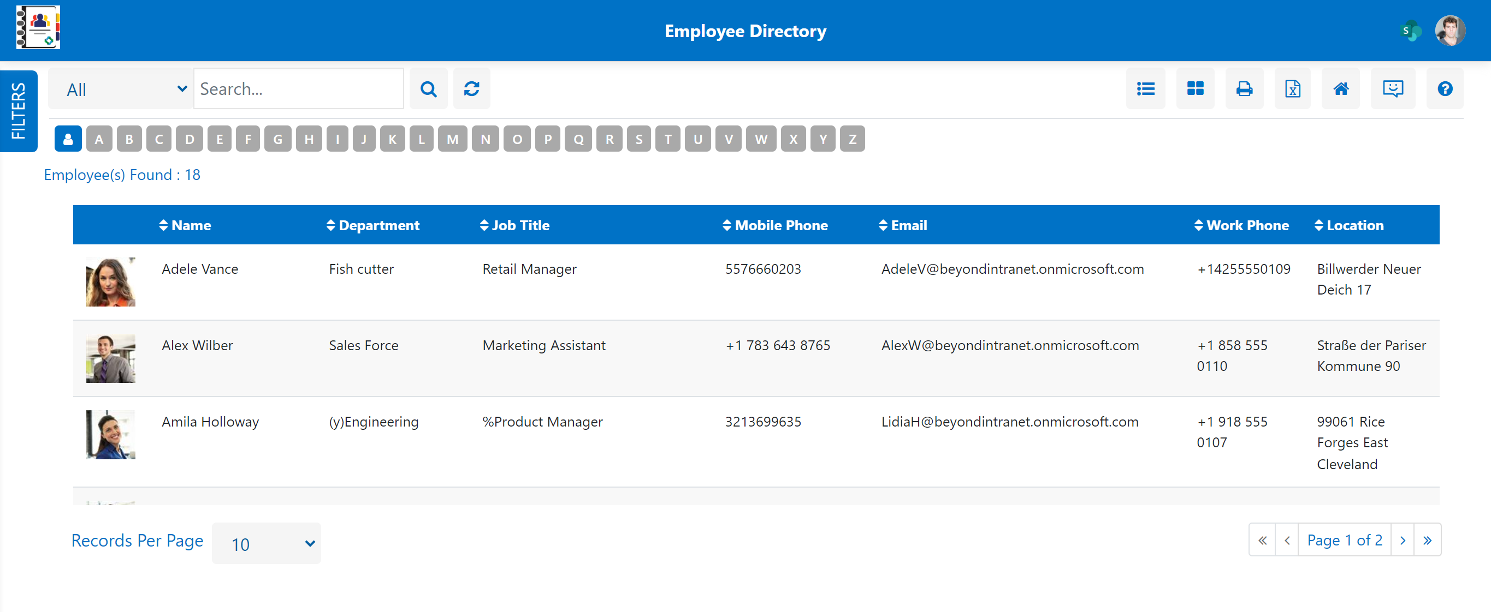
Task: Print the employee directory
Action: tap(1244, 88)
